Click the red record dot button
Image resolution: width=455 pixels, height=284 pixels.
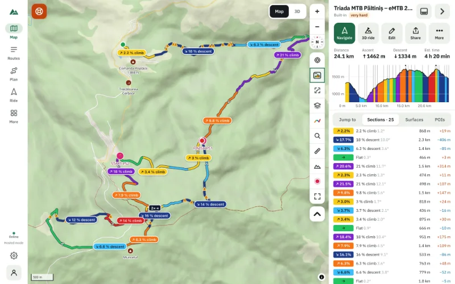click(x=317, y=181)
